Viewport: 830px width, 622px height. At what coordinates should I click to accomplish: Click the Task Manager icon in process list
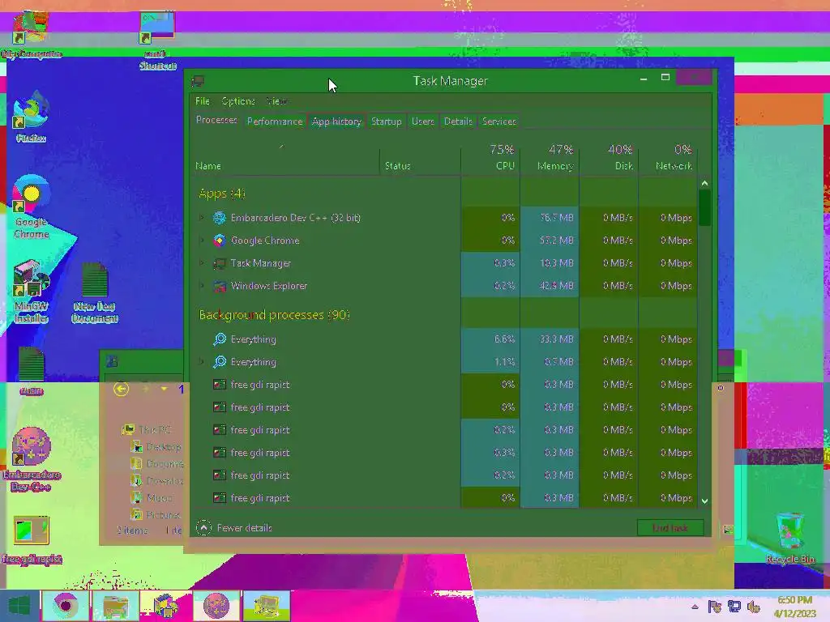[x=219, y=263]
